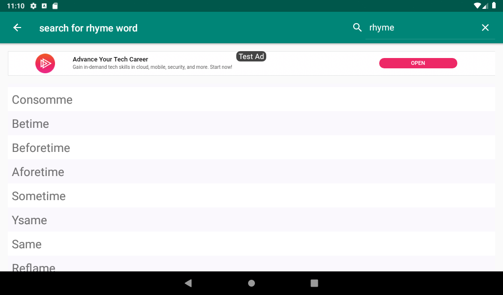Screen dimensions: 503x295
Task: Select the word 'Sometime'
Action: coord(251,196)
